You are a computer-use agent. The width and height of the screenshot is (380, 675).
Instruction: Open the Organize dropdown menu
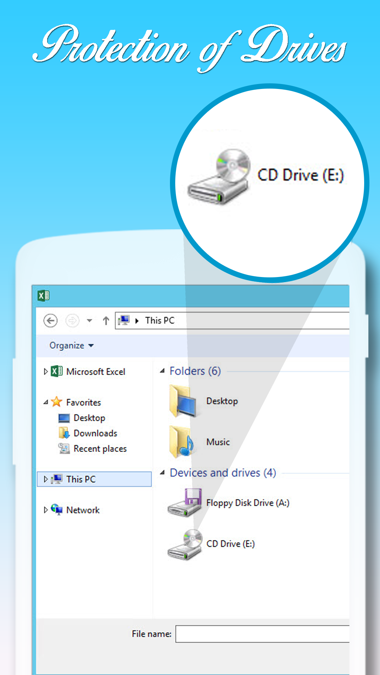point(72,346)
